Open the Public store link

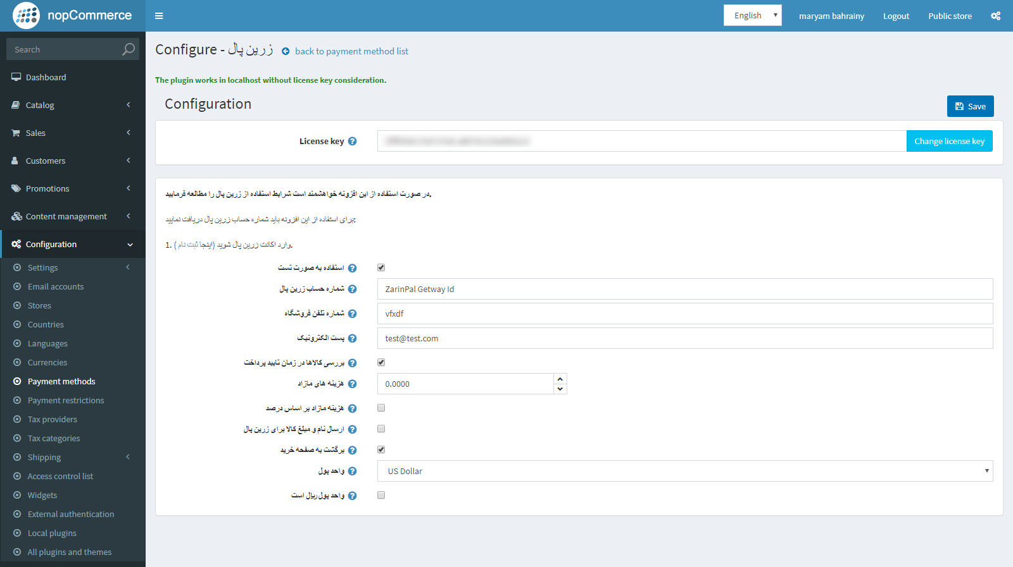[950, 16]
